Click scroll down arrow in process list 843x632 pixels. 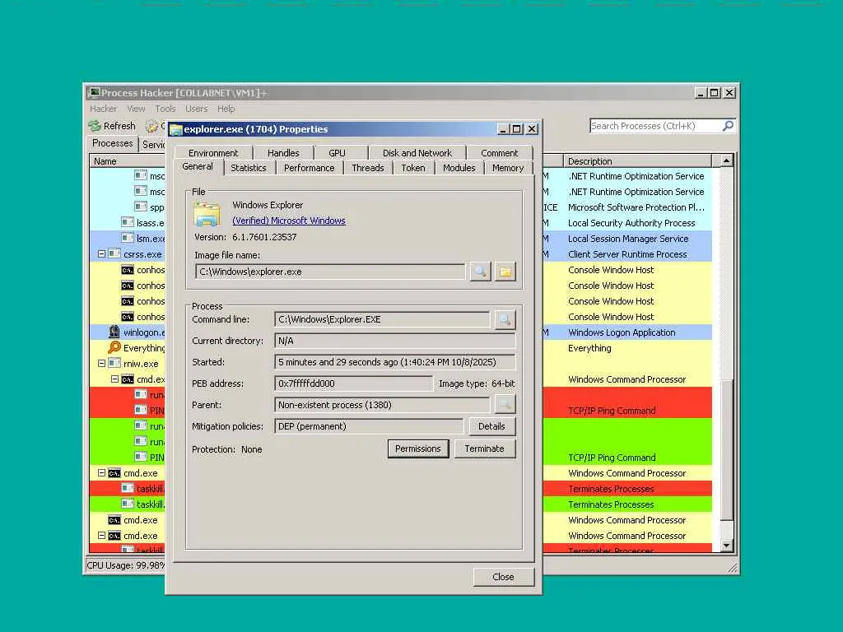726,545
